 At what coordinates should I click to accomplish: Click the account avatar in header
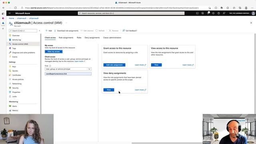253,13
